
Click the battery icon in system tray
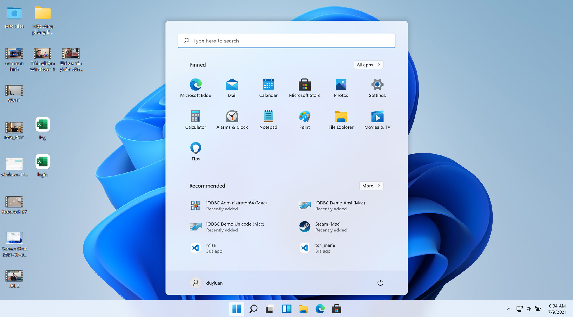[x=538, y=309]
